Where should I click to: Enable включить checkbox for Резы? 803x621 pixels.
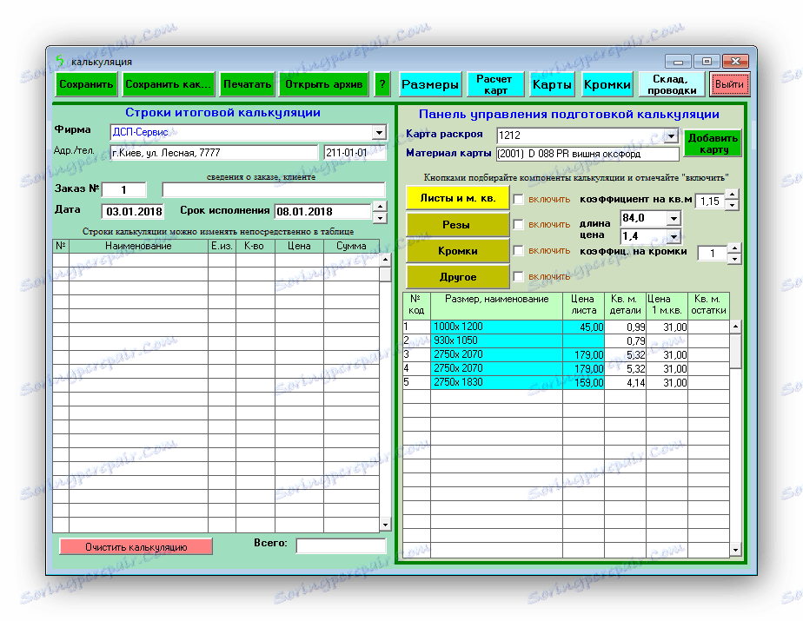(518, 224)
